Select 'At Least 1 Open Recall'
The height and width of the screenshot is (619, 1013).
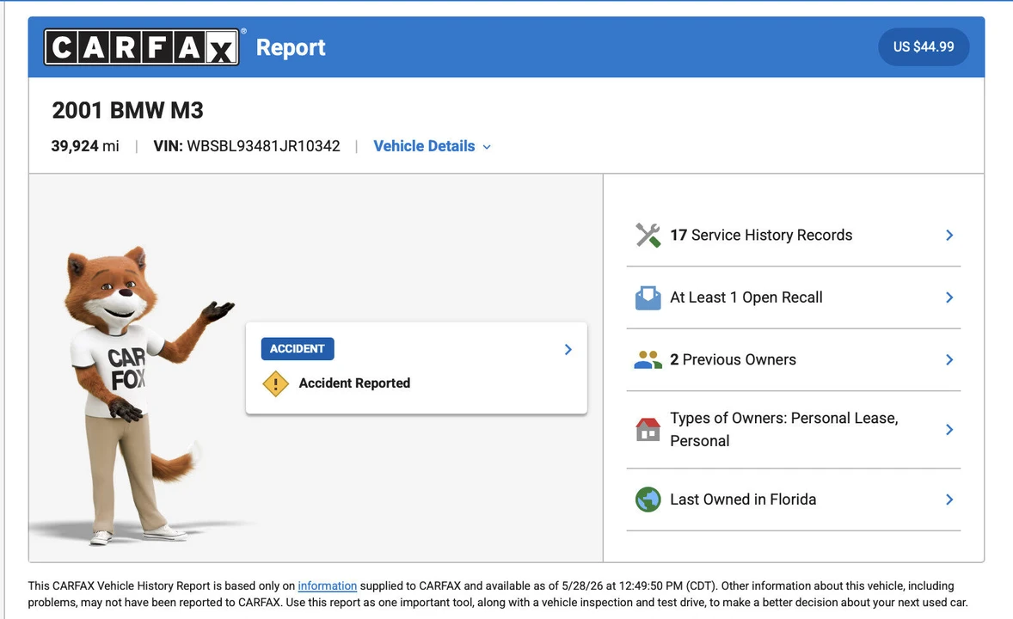[746, 297]
